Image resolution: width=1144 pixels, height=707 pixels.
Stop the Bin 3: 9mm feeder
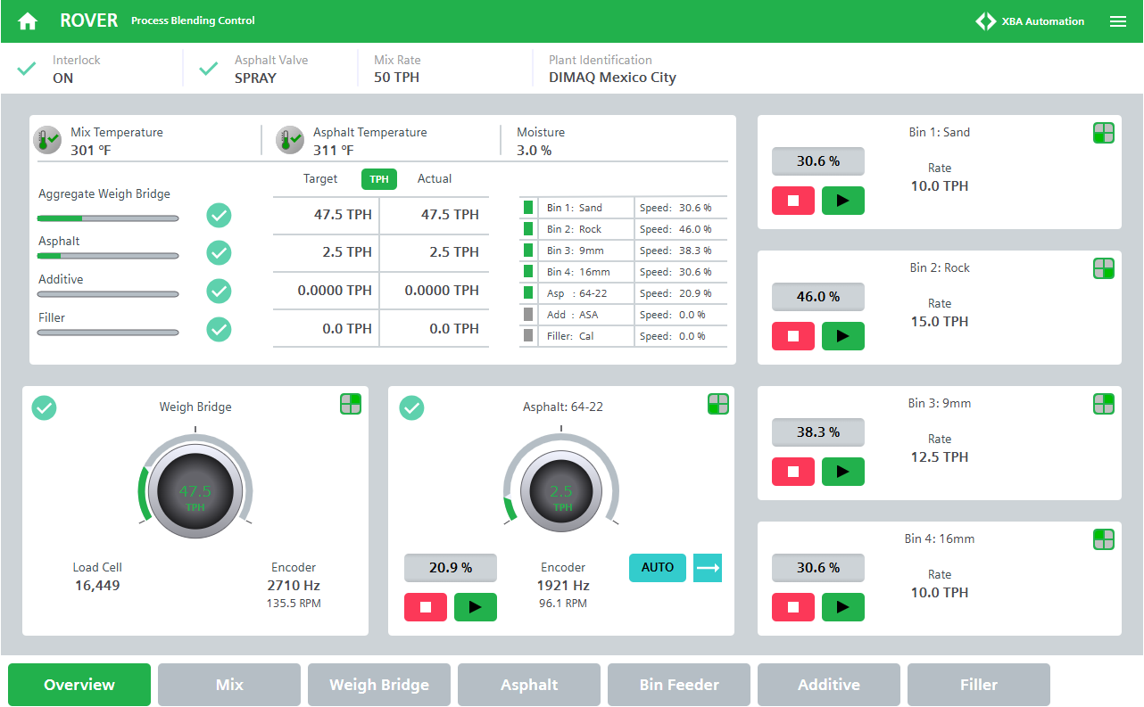[793, 472]
